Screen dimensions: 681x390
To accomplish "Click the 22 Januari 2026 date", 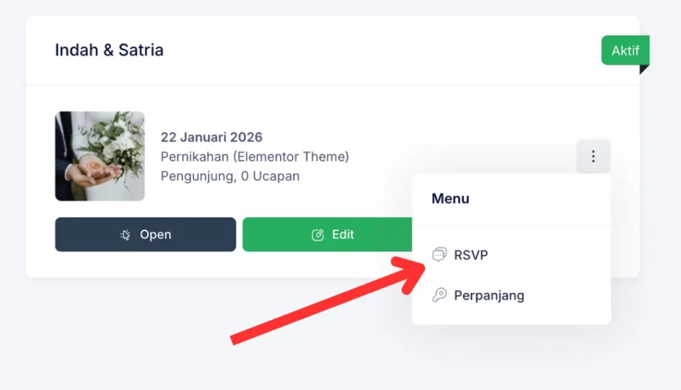I will coord(211,137).
